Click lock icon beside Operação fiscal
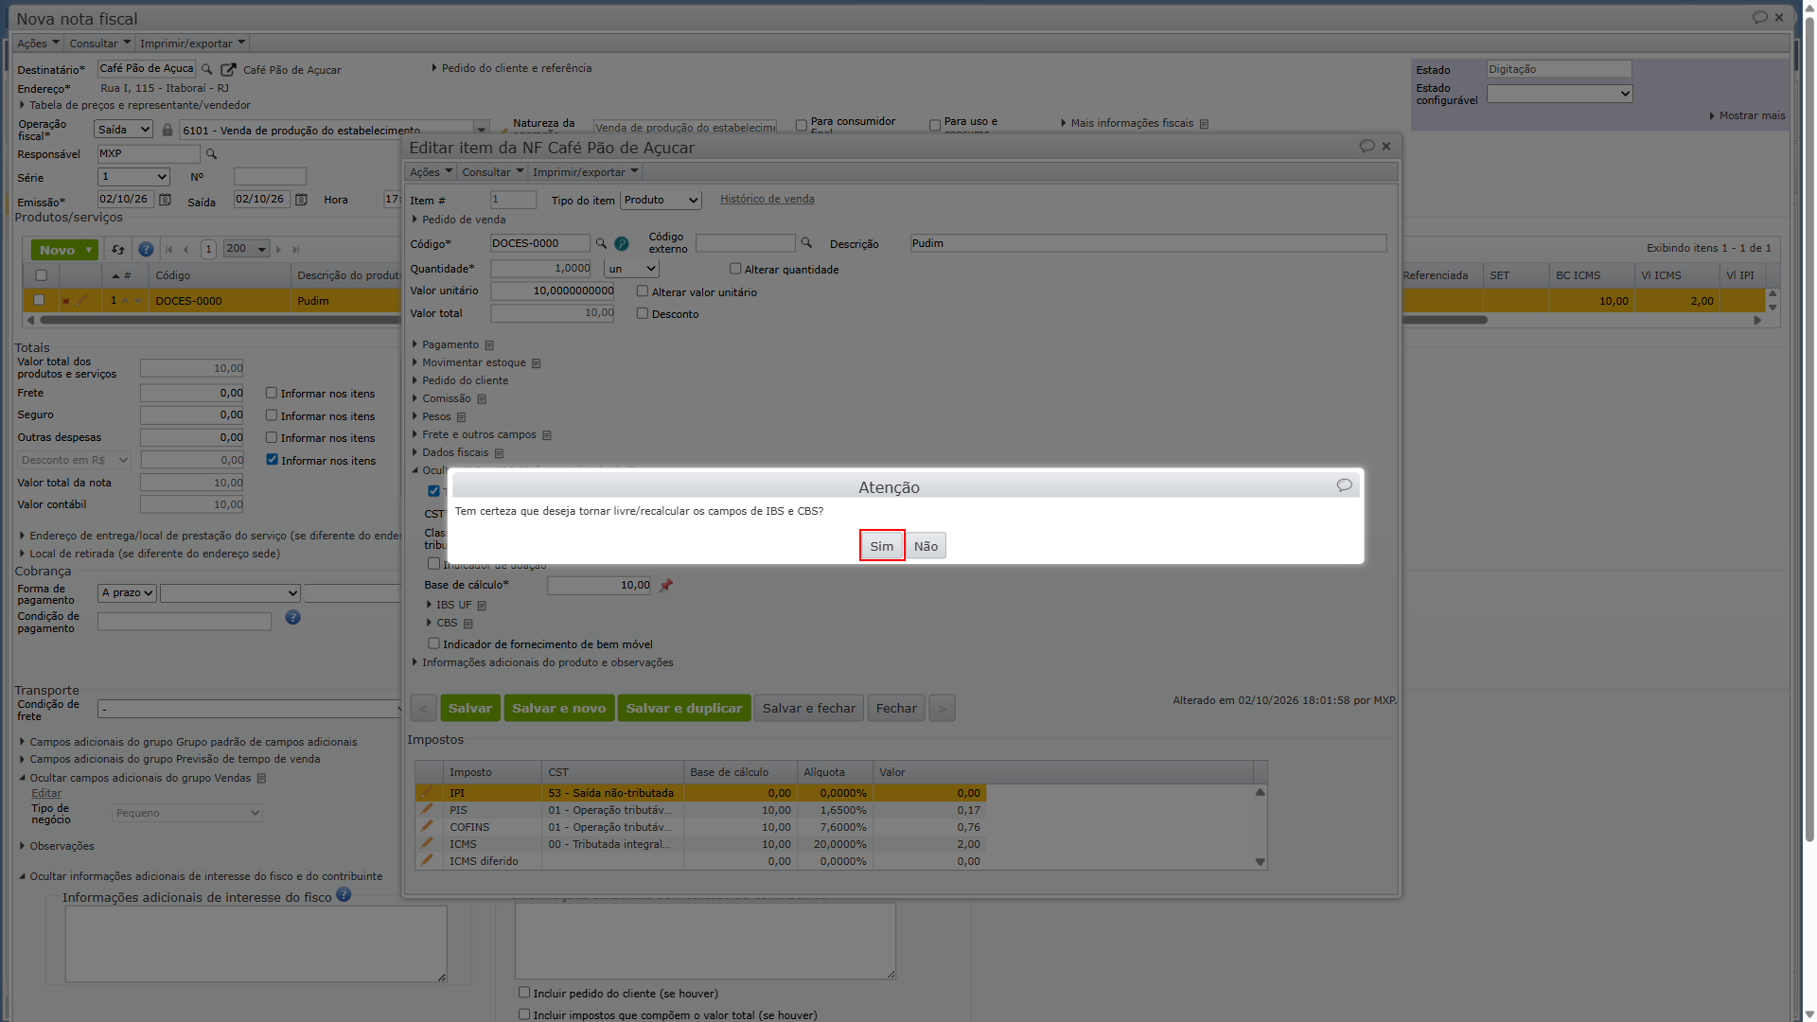 tap(168, 130)
